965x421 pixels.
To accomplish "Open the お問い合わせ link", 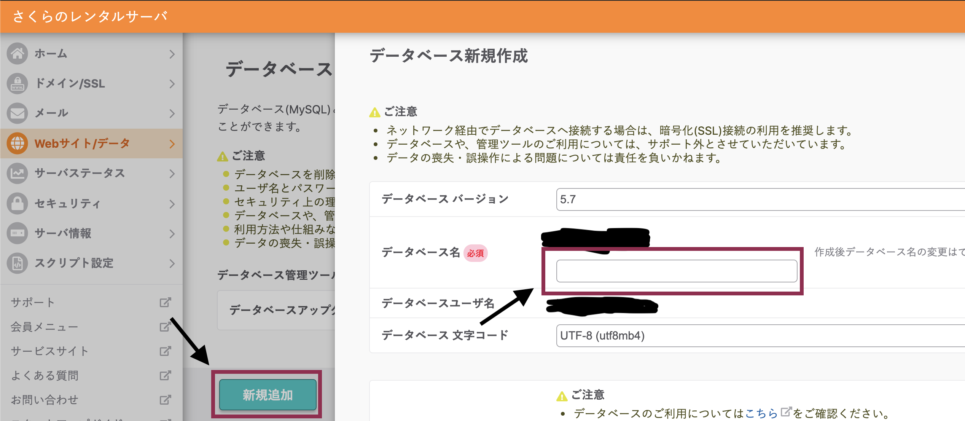I will click(x=45, y=400).
